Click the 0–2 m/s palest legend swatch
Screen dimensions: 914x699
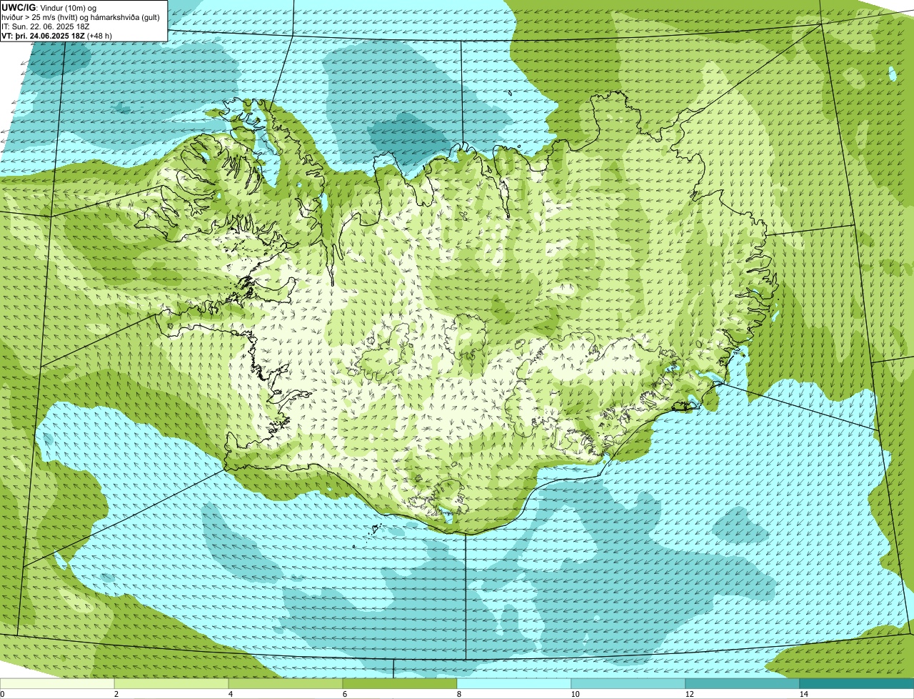(57, 683)
